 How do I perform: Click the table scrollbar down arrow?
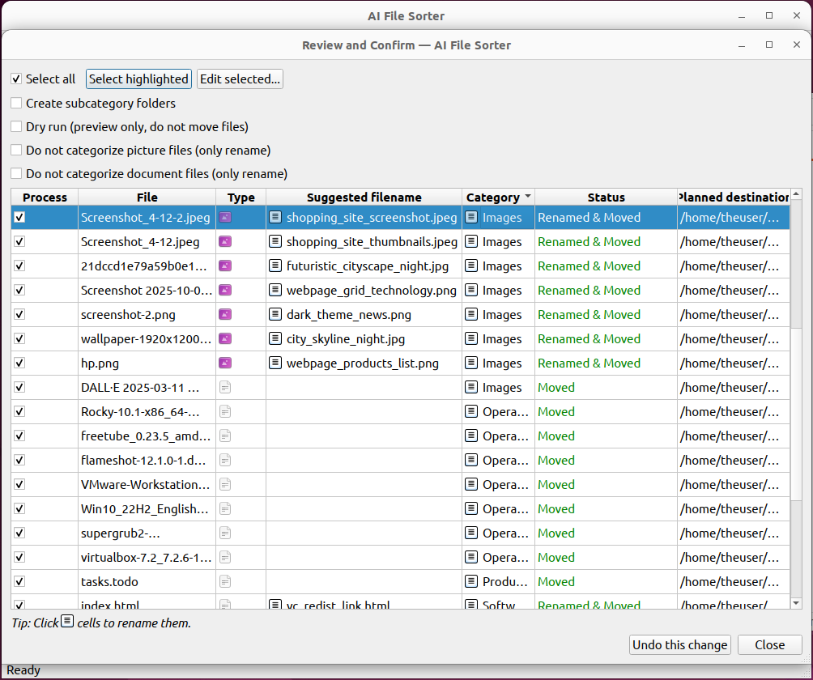tap(797, 603)
